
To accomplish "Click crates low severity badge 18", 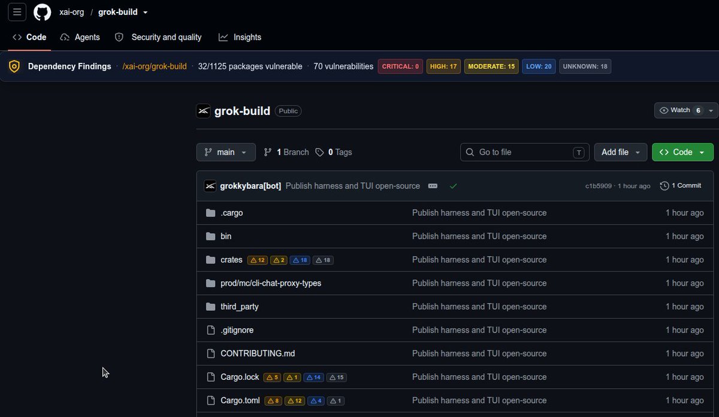I will coord(300,260).
